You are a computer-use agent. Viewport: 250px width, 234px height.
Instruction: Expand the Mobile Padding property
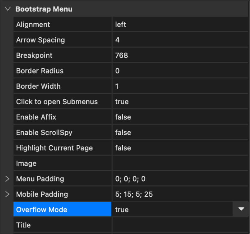point(7,194)
